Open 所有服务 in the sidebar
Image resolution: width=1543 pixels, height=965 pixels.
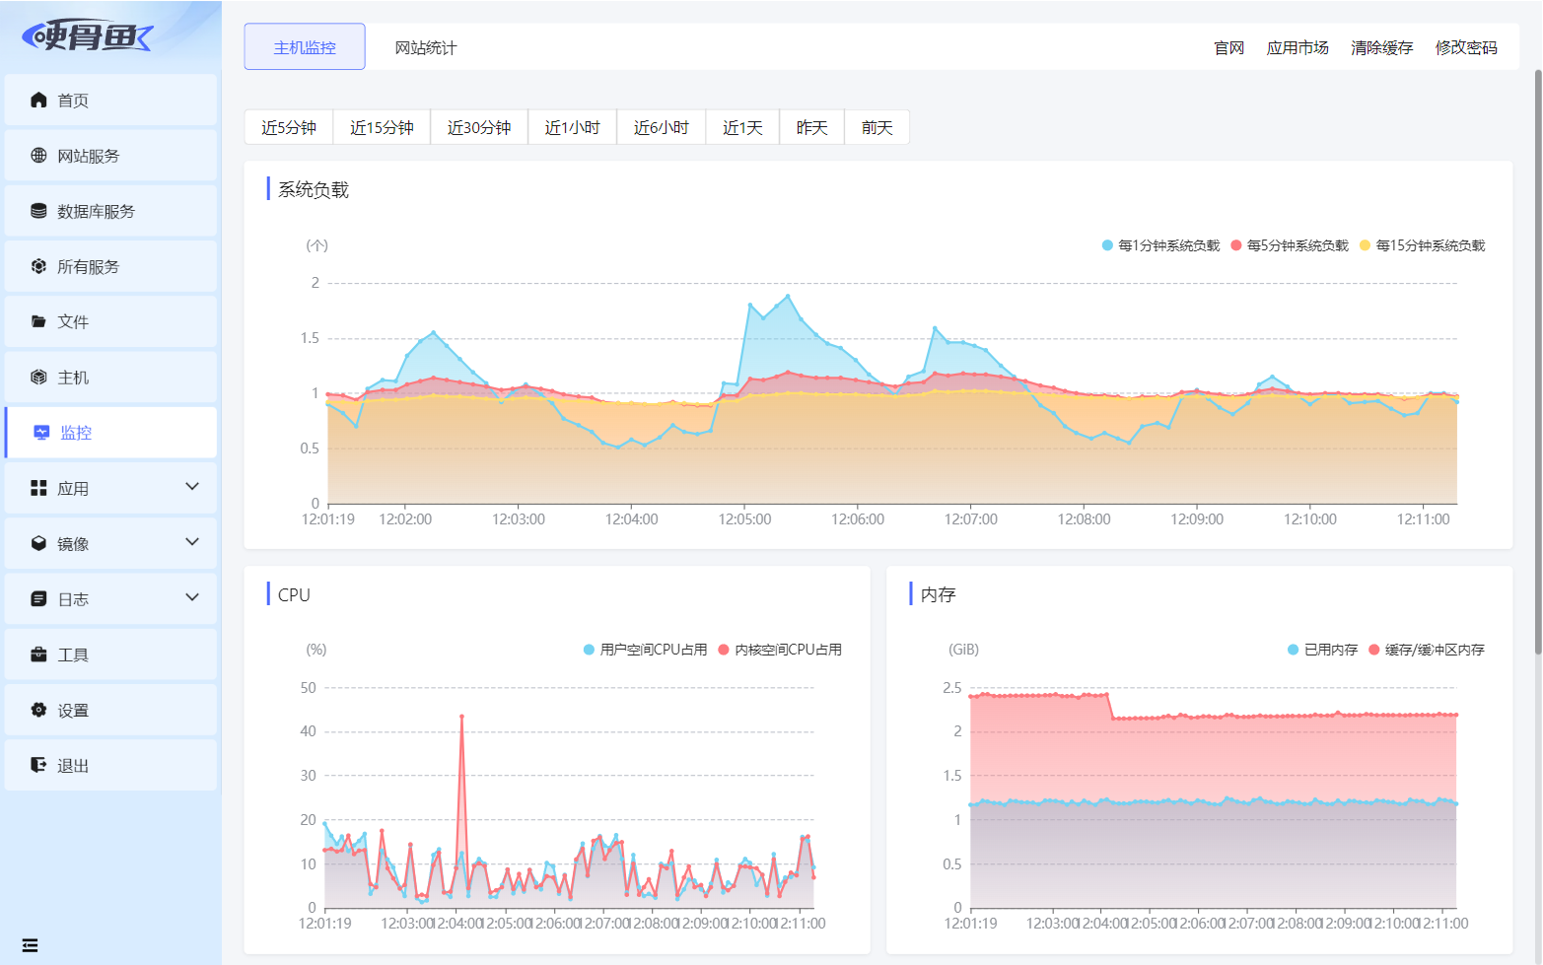[x=110, y=266]
